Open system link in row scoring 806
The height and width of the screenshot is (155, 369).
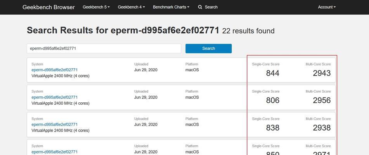point(55,97)
